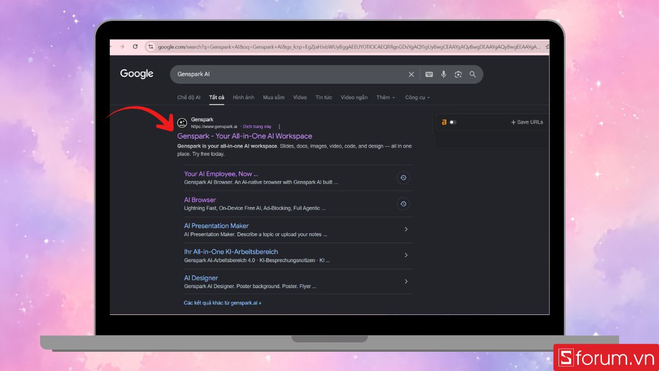
Task: Click history icon beside AI Browser
Action: pyautogui.click(x=403, y=204)
